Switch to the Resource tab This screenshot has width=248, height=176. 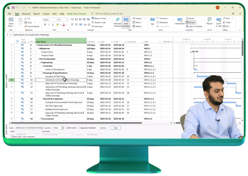pos(26,14)
